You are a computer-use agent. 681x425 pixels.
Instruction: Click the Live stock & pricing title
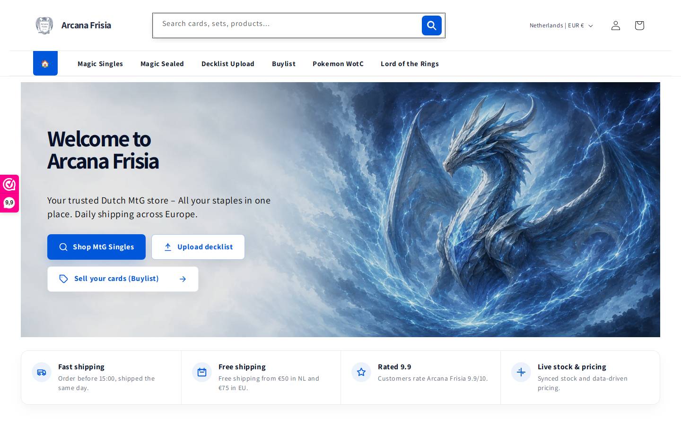coord(572,367)
